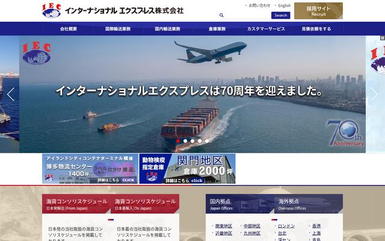Pause the slideshow with pause icon
385x241 pixels.
click(383, 38)
